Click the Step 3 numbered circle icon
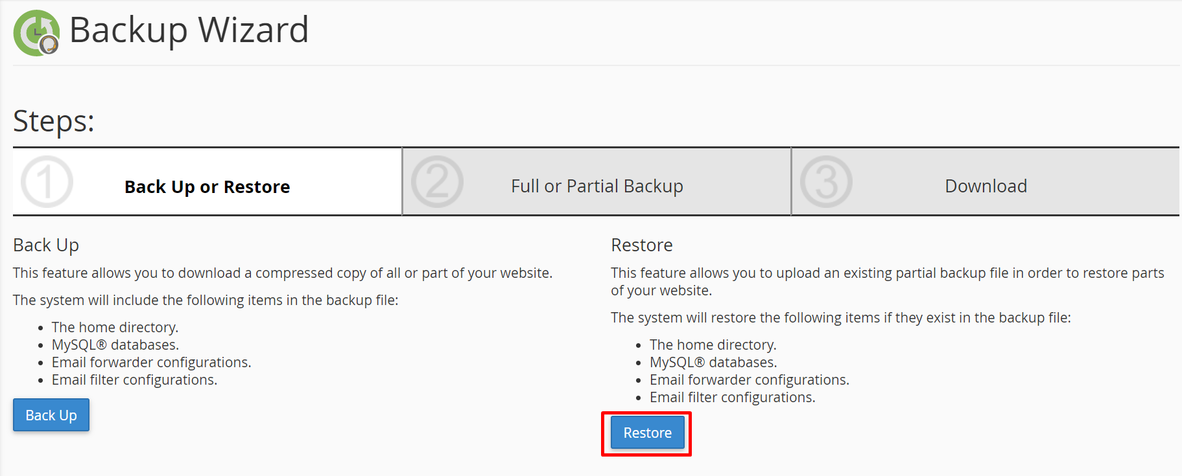This screenshot has width=1182, height=476. [825, 181]
